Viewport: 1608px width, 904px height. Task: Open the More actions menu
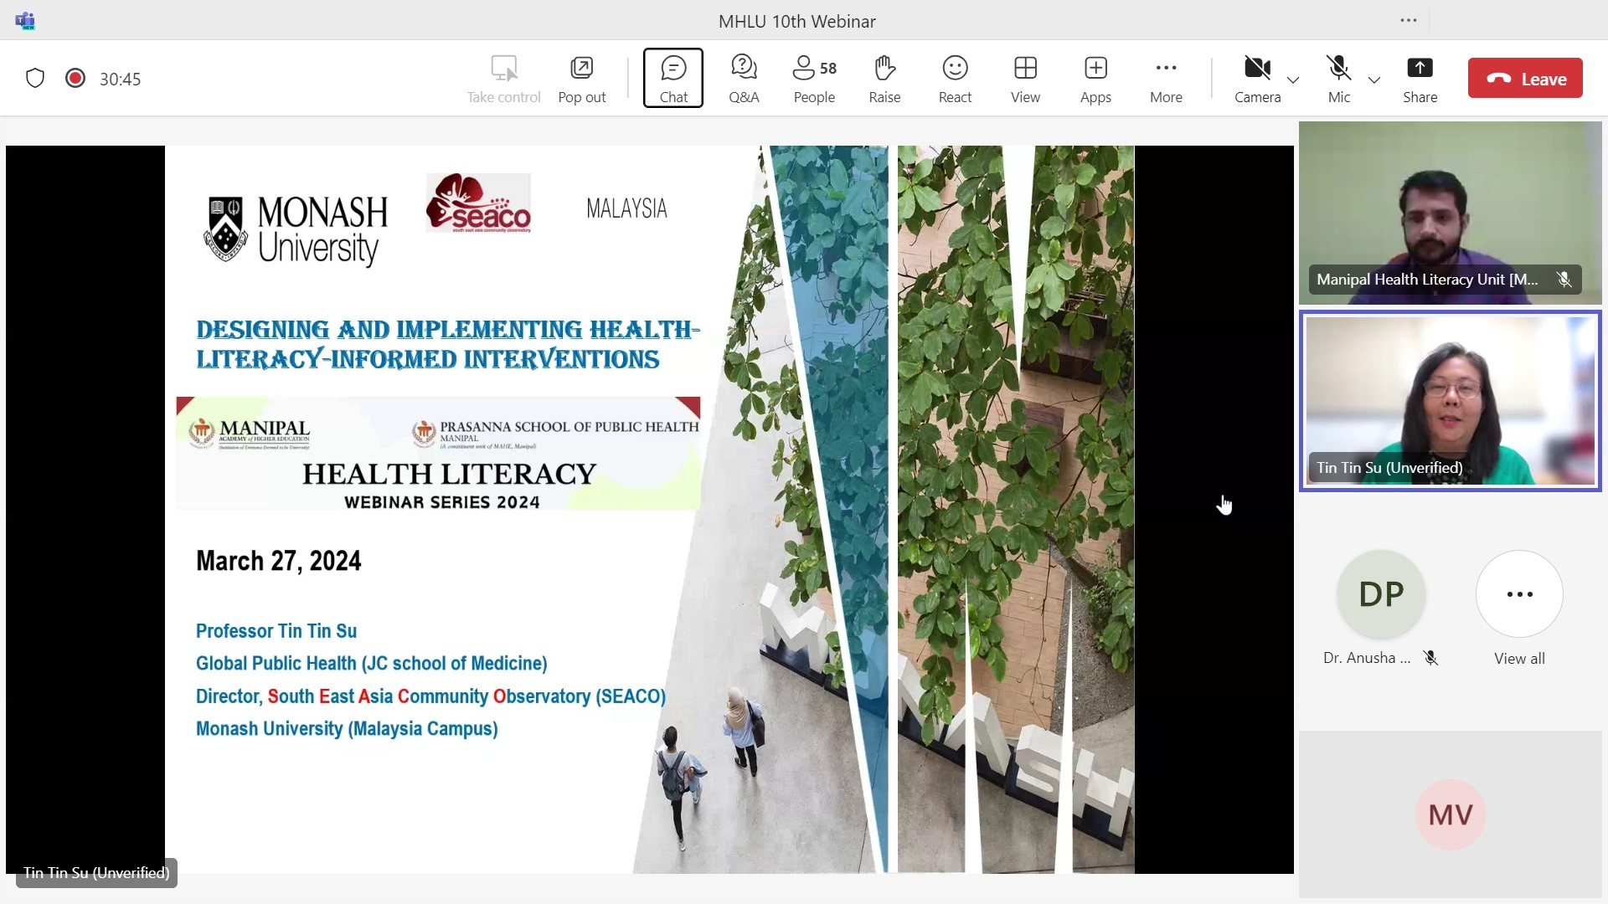click(1166, 78)
